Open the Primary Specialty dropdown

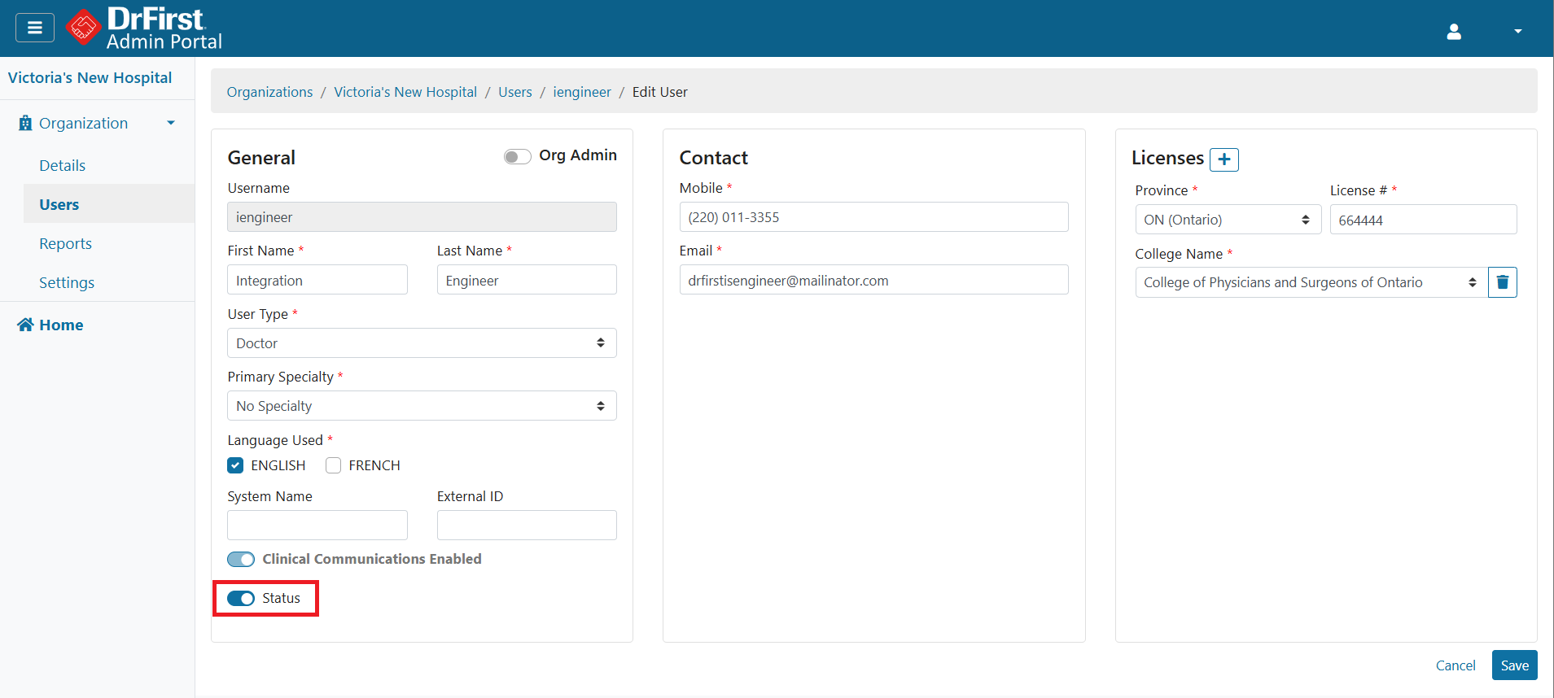pyautogui.click(x=421, y=406)
